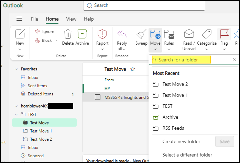Tick the checkbox beside MS365 4E Insights message
240x163 pixels.
pyautogui.click(x=98, y=97)
